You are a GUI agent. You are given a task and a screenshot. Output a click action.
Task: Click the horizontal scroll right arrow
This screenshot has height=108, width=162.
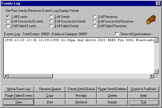point(152,76)
